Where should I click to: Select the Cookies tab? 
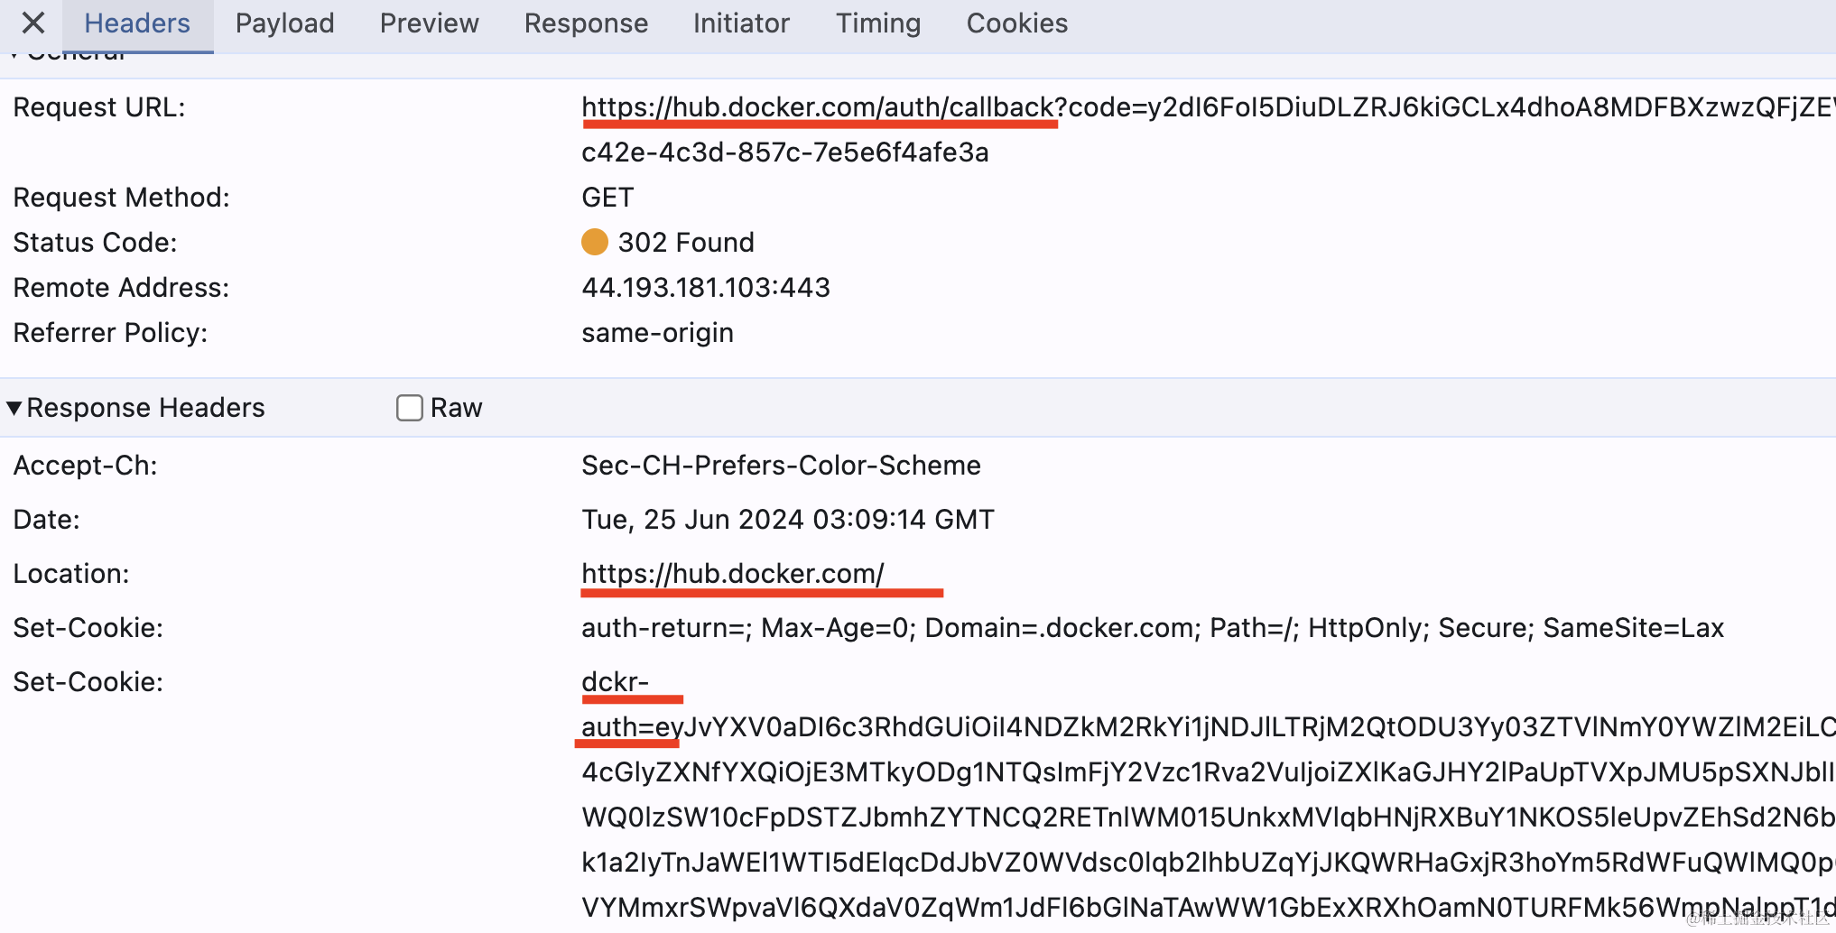[x=1016, y=23]
